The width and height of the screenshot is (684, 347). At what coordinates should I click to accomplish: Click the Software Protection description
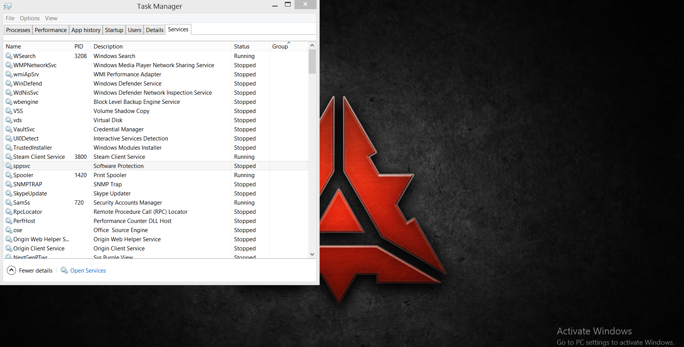click(118, 166)
